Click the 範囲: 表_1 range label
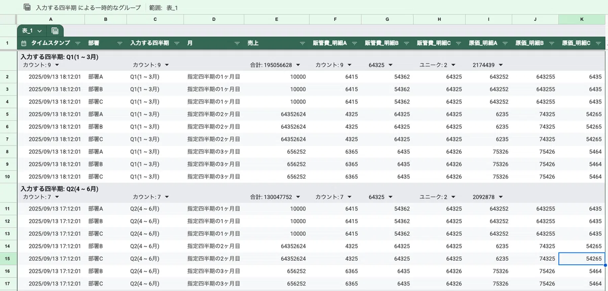The width and height of the screenshot is (608, 291). [x=163, y=8]
